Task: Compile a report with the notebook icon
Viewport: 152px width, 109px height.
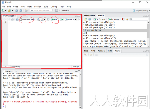Action: point(48,20)
